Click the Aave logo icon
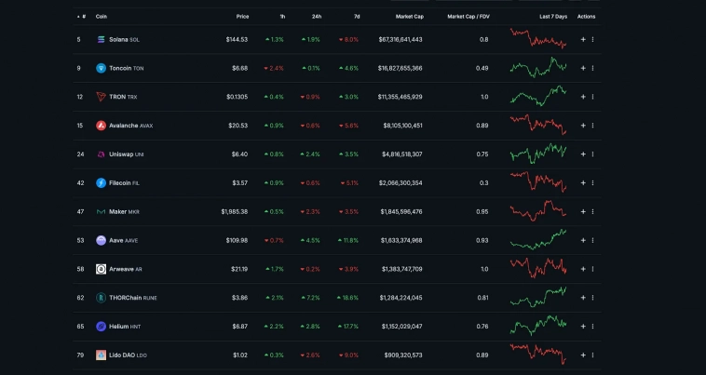The width and height of the screenshot is (706, 375). click(101, 241)
